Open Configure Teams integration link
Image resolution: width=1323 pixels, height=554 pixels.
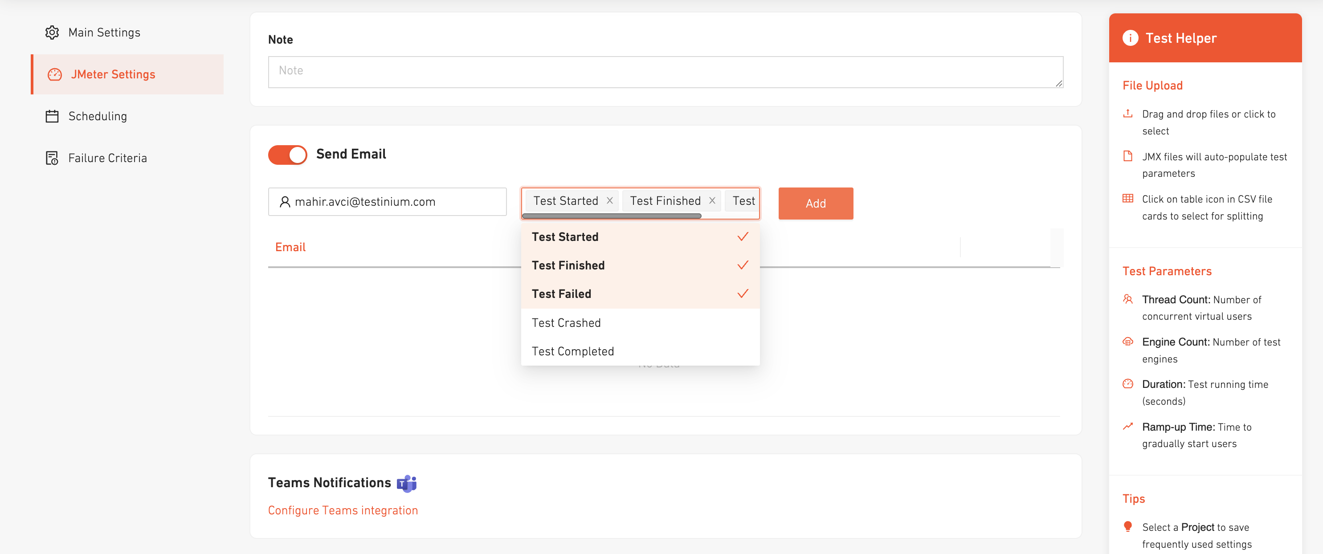343,510
